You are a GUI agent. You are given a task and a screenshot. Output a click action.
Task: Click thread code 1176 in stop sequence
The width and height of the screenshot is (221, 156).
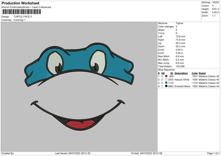click(195, 83)
